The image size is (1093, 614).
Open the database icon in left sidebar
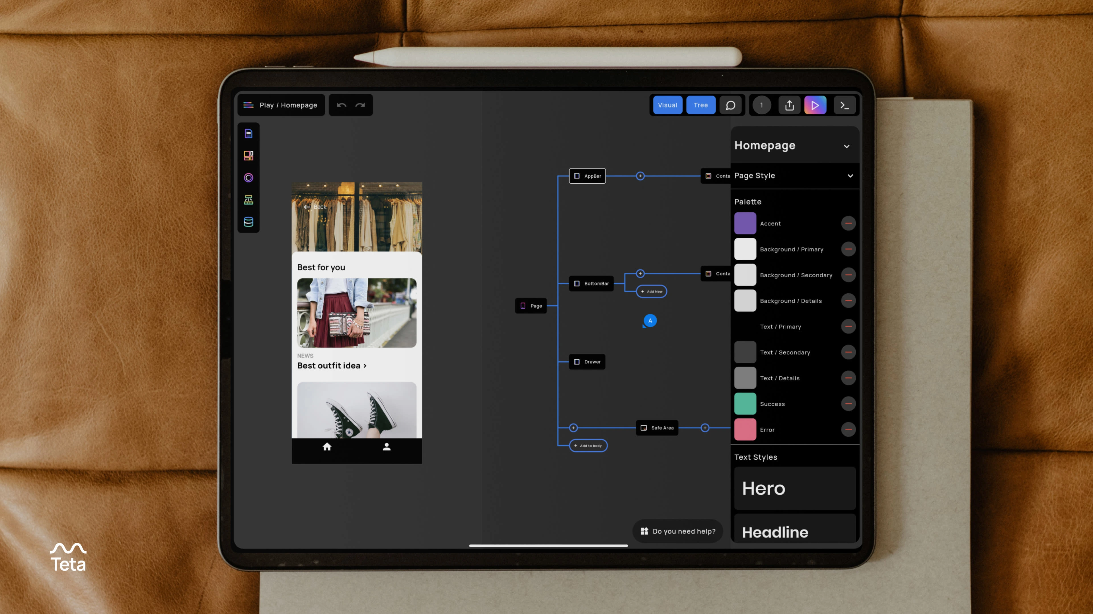[249, 222]
